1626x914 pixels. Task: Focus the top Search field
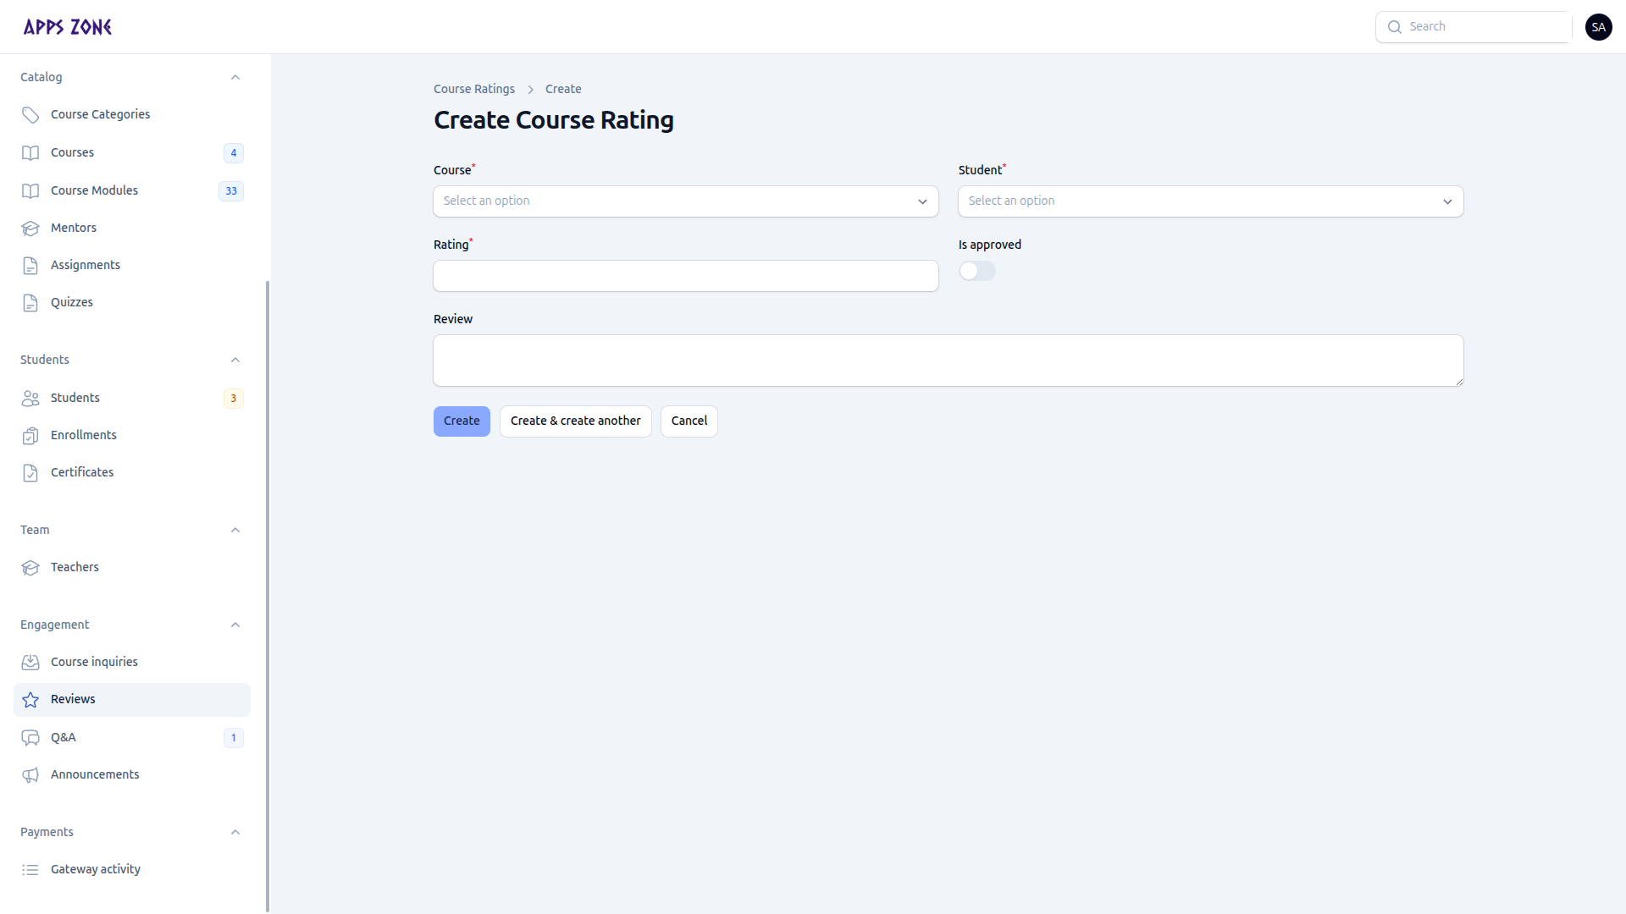coord(1474,27)
